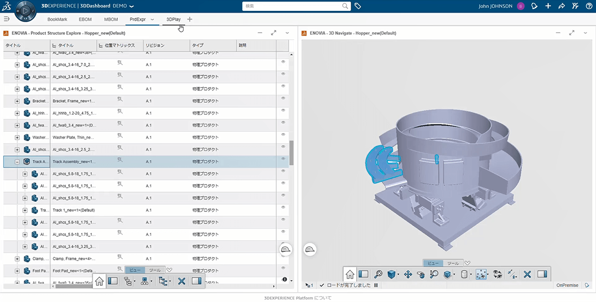Switch to the BookMark tab

click(x=57, y=19)
